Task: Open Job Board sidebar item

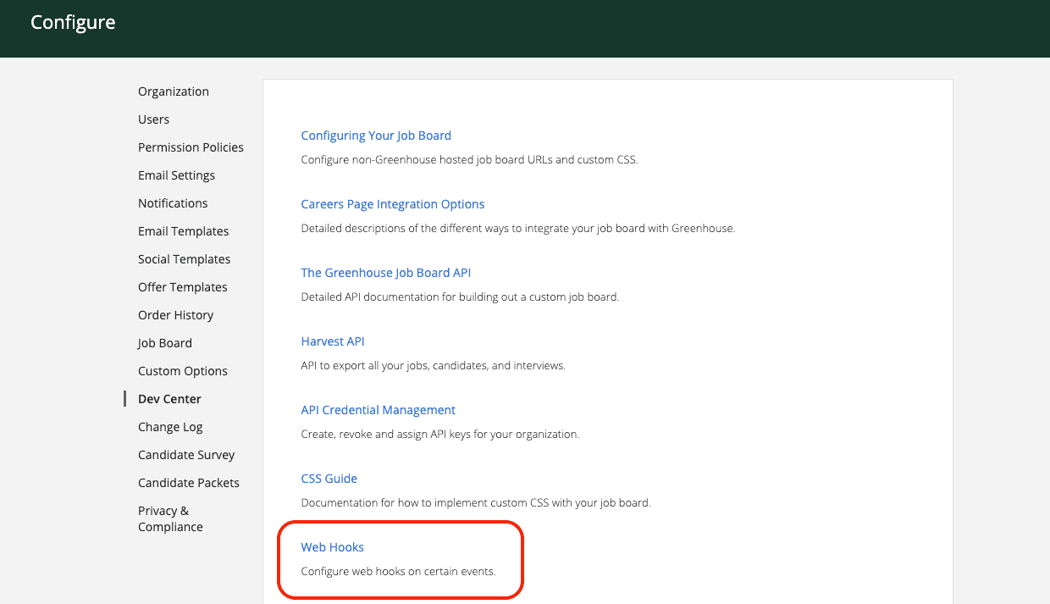Action: point(164,343)
